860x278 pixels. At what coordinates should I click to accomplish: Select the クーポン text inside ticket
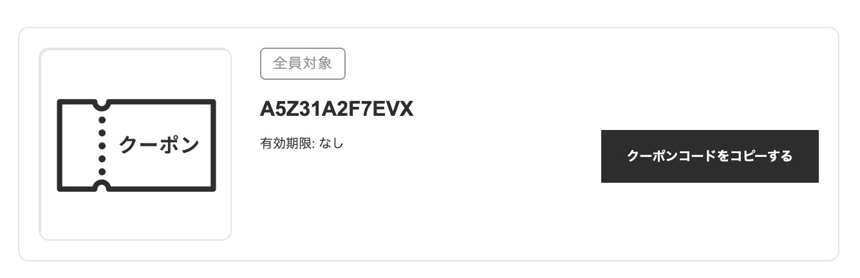(159, 145)
